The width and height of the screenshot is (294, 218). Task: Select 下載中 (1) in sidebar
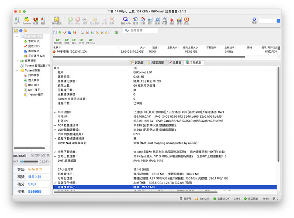pos(32,41)
